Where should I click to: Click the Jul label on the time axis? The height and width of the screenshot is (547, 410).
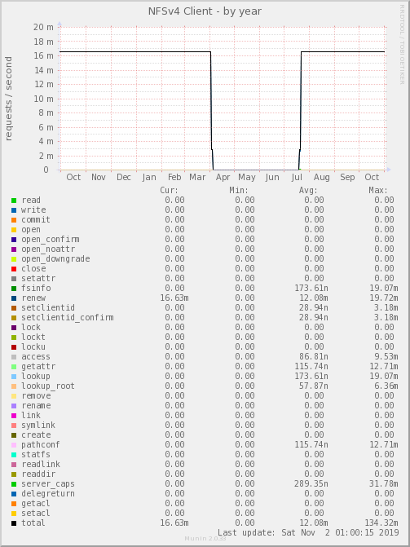coord(296,177)
